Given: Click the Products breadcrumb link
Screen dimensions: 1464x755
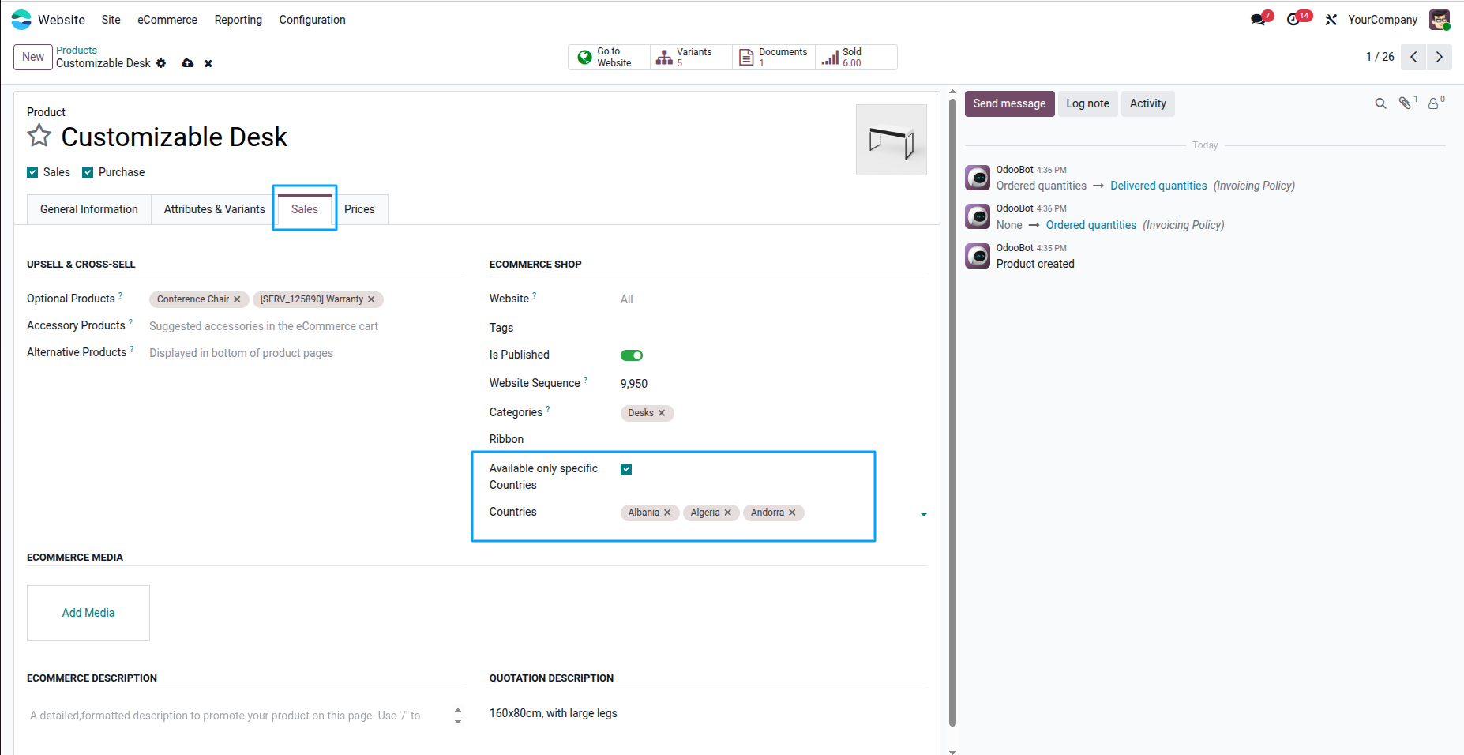Looking at the screenshot, I should (77, 50).
